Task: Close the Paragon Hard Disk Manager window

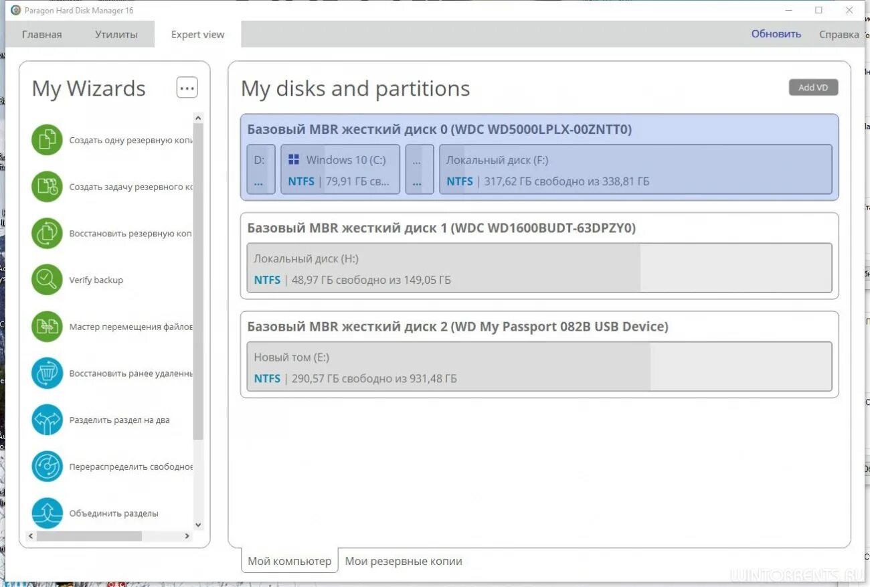Action: click(849, 10)
